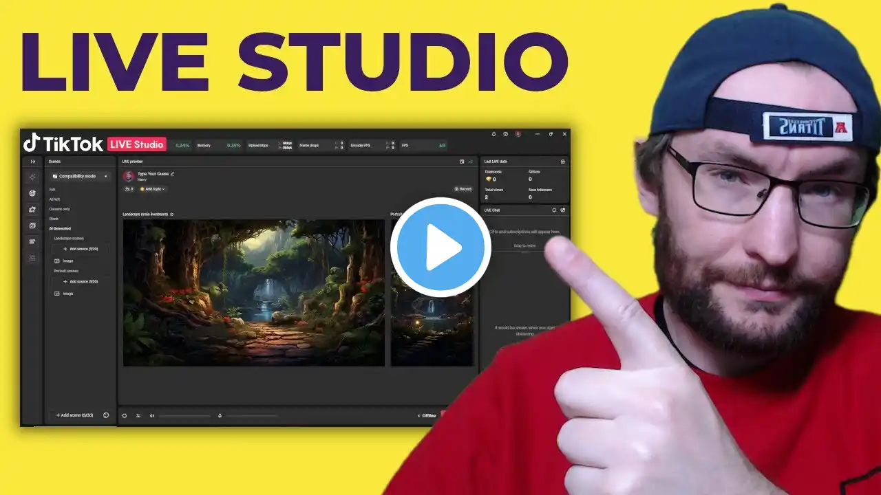Open the sparkle effects tool in left sidebar
Viewport: 881px width, 495px height.
tap(32, 177)
